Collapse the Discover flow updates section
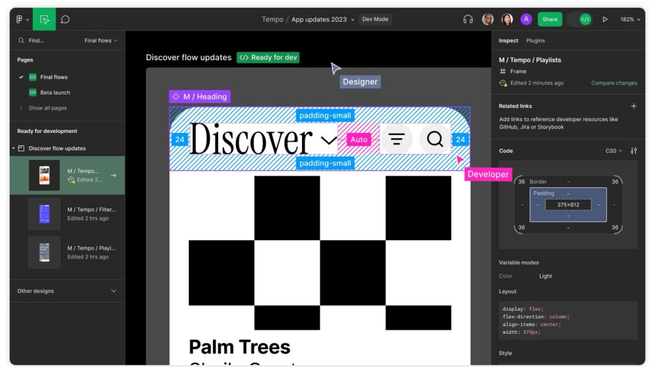Image resolution: width=655 pixels, height=367 pixels. click(x=13, y=148)
